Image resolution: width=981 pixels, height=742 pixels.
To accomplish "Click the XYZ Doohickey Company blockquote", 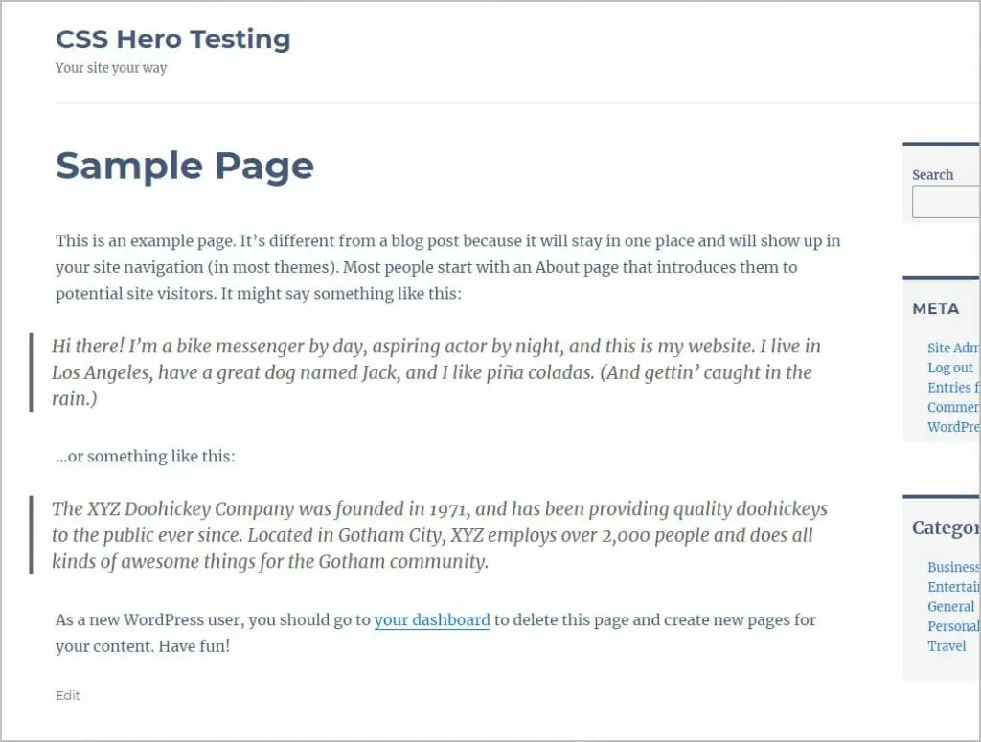I will click(x=439, y=535).
